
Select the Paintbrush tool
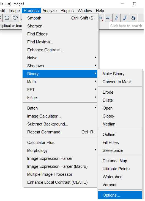pyautogui.click(x=125, y=18)
